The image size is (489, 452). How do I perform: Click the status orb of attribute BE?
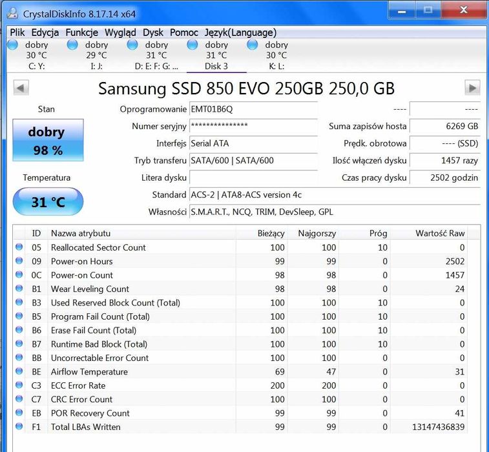tap(19, 371)
